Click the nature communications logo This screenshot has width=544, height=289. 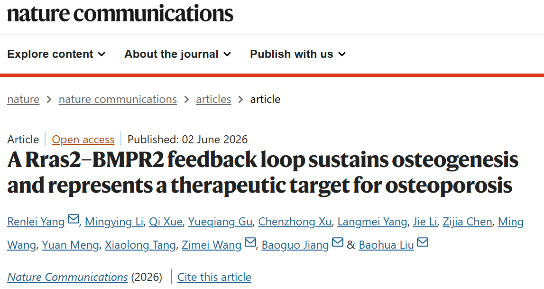120,14
